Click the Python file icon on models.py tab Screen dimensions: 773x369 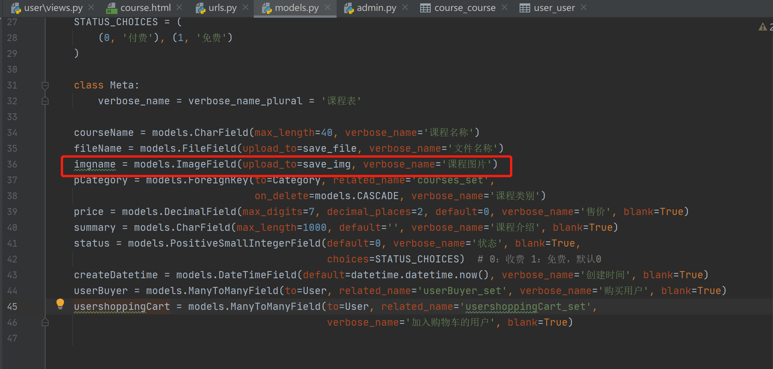[x=267, y=8]
